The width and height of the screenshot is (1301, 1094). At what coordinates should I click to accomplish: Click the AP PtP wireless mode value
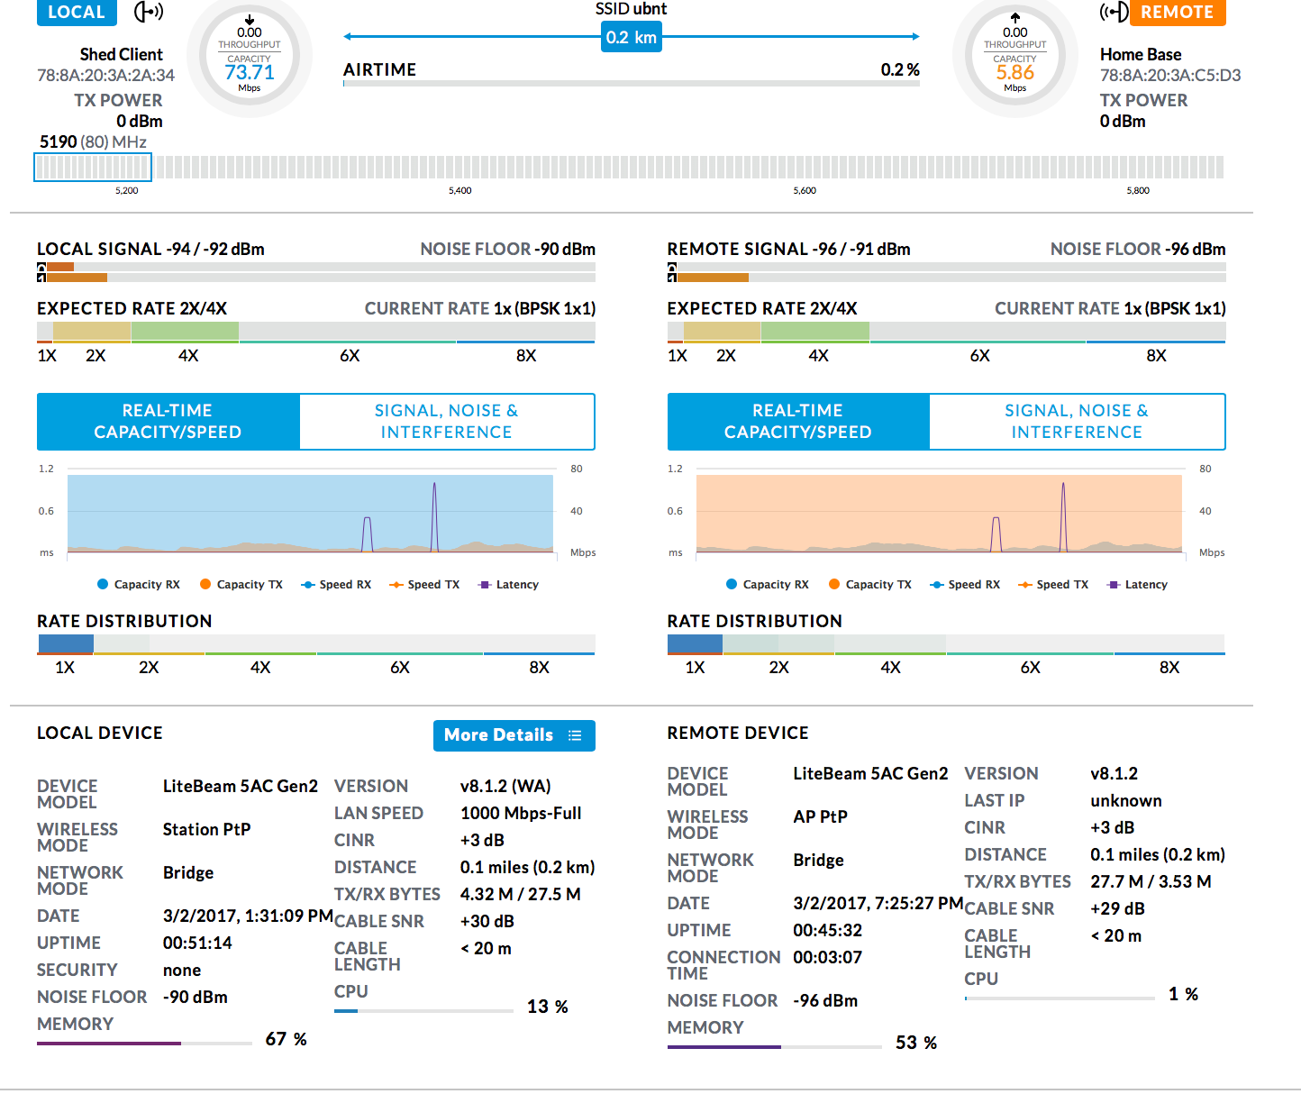[x=821, y=817]
